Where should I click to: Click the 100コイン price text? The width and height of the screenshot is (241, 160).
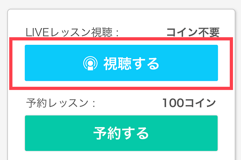189,103
